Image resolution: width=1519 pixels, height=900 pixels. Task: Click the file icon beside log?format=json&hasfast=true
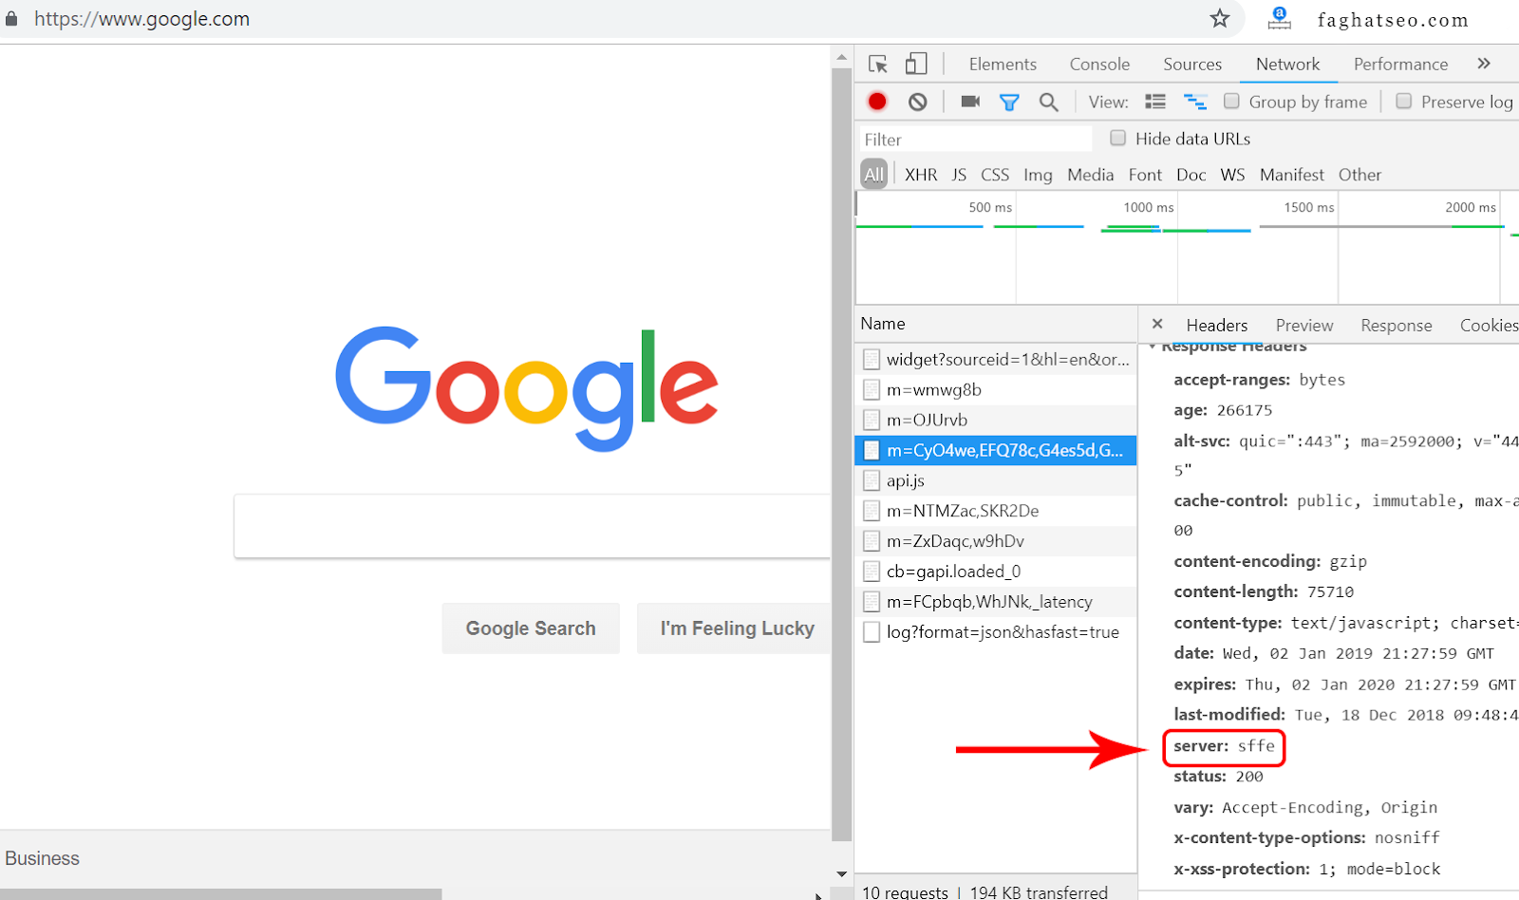coord(872,632)
